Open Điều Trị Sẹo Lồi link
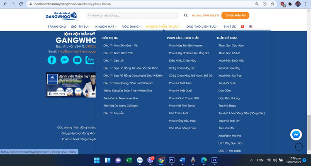311x166 pixels. pos(113,60)
